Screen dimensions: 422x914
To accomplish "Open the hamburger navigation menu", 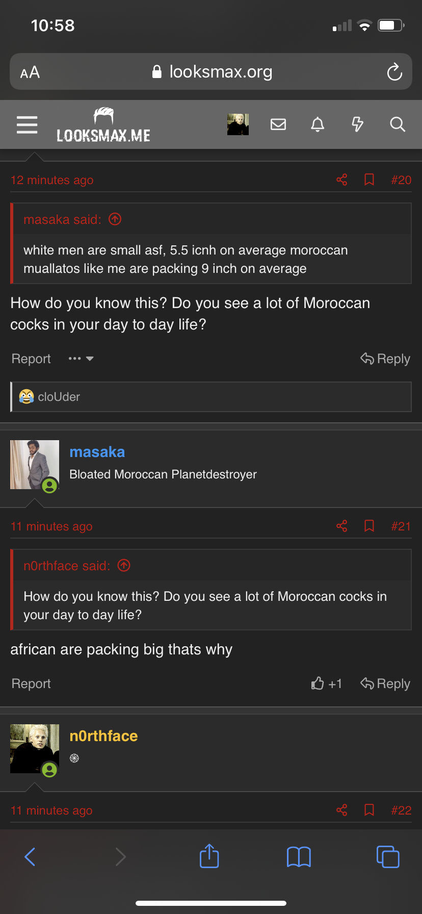I will (x=27, y=124).
